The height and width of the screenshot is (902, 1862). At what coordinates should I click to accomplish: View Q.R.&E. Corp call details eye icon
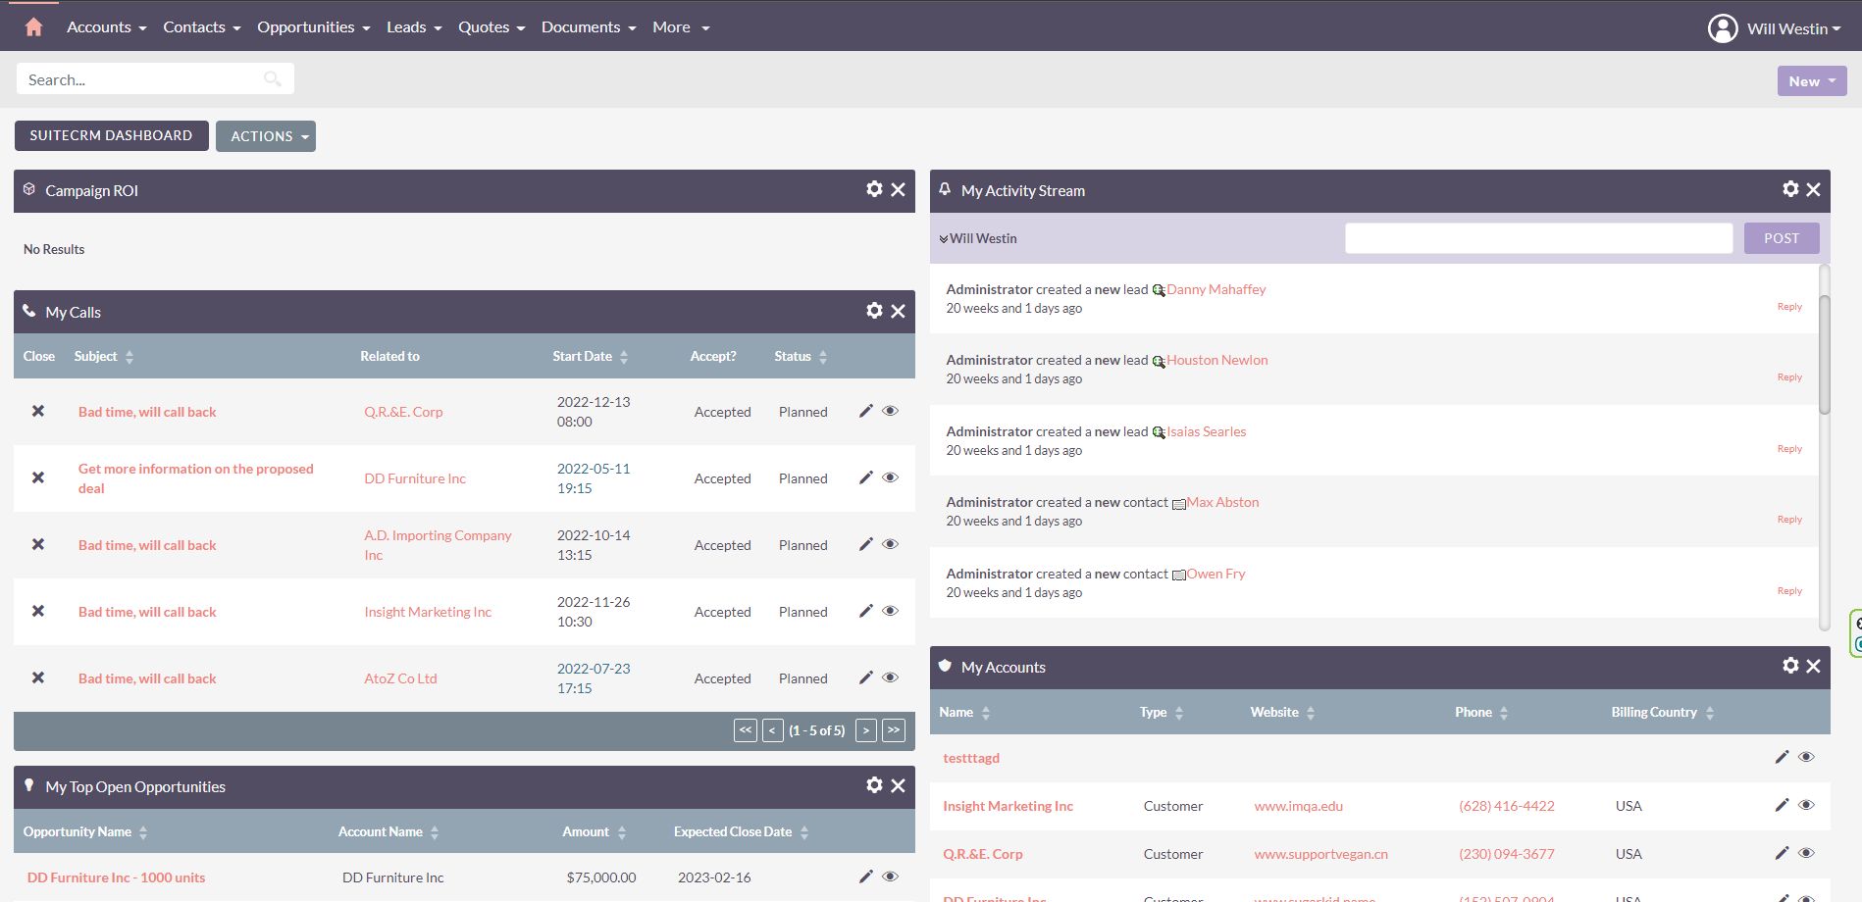(x=890, y=411)
